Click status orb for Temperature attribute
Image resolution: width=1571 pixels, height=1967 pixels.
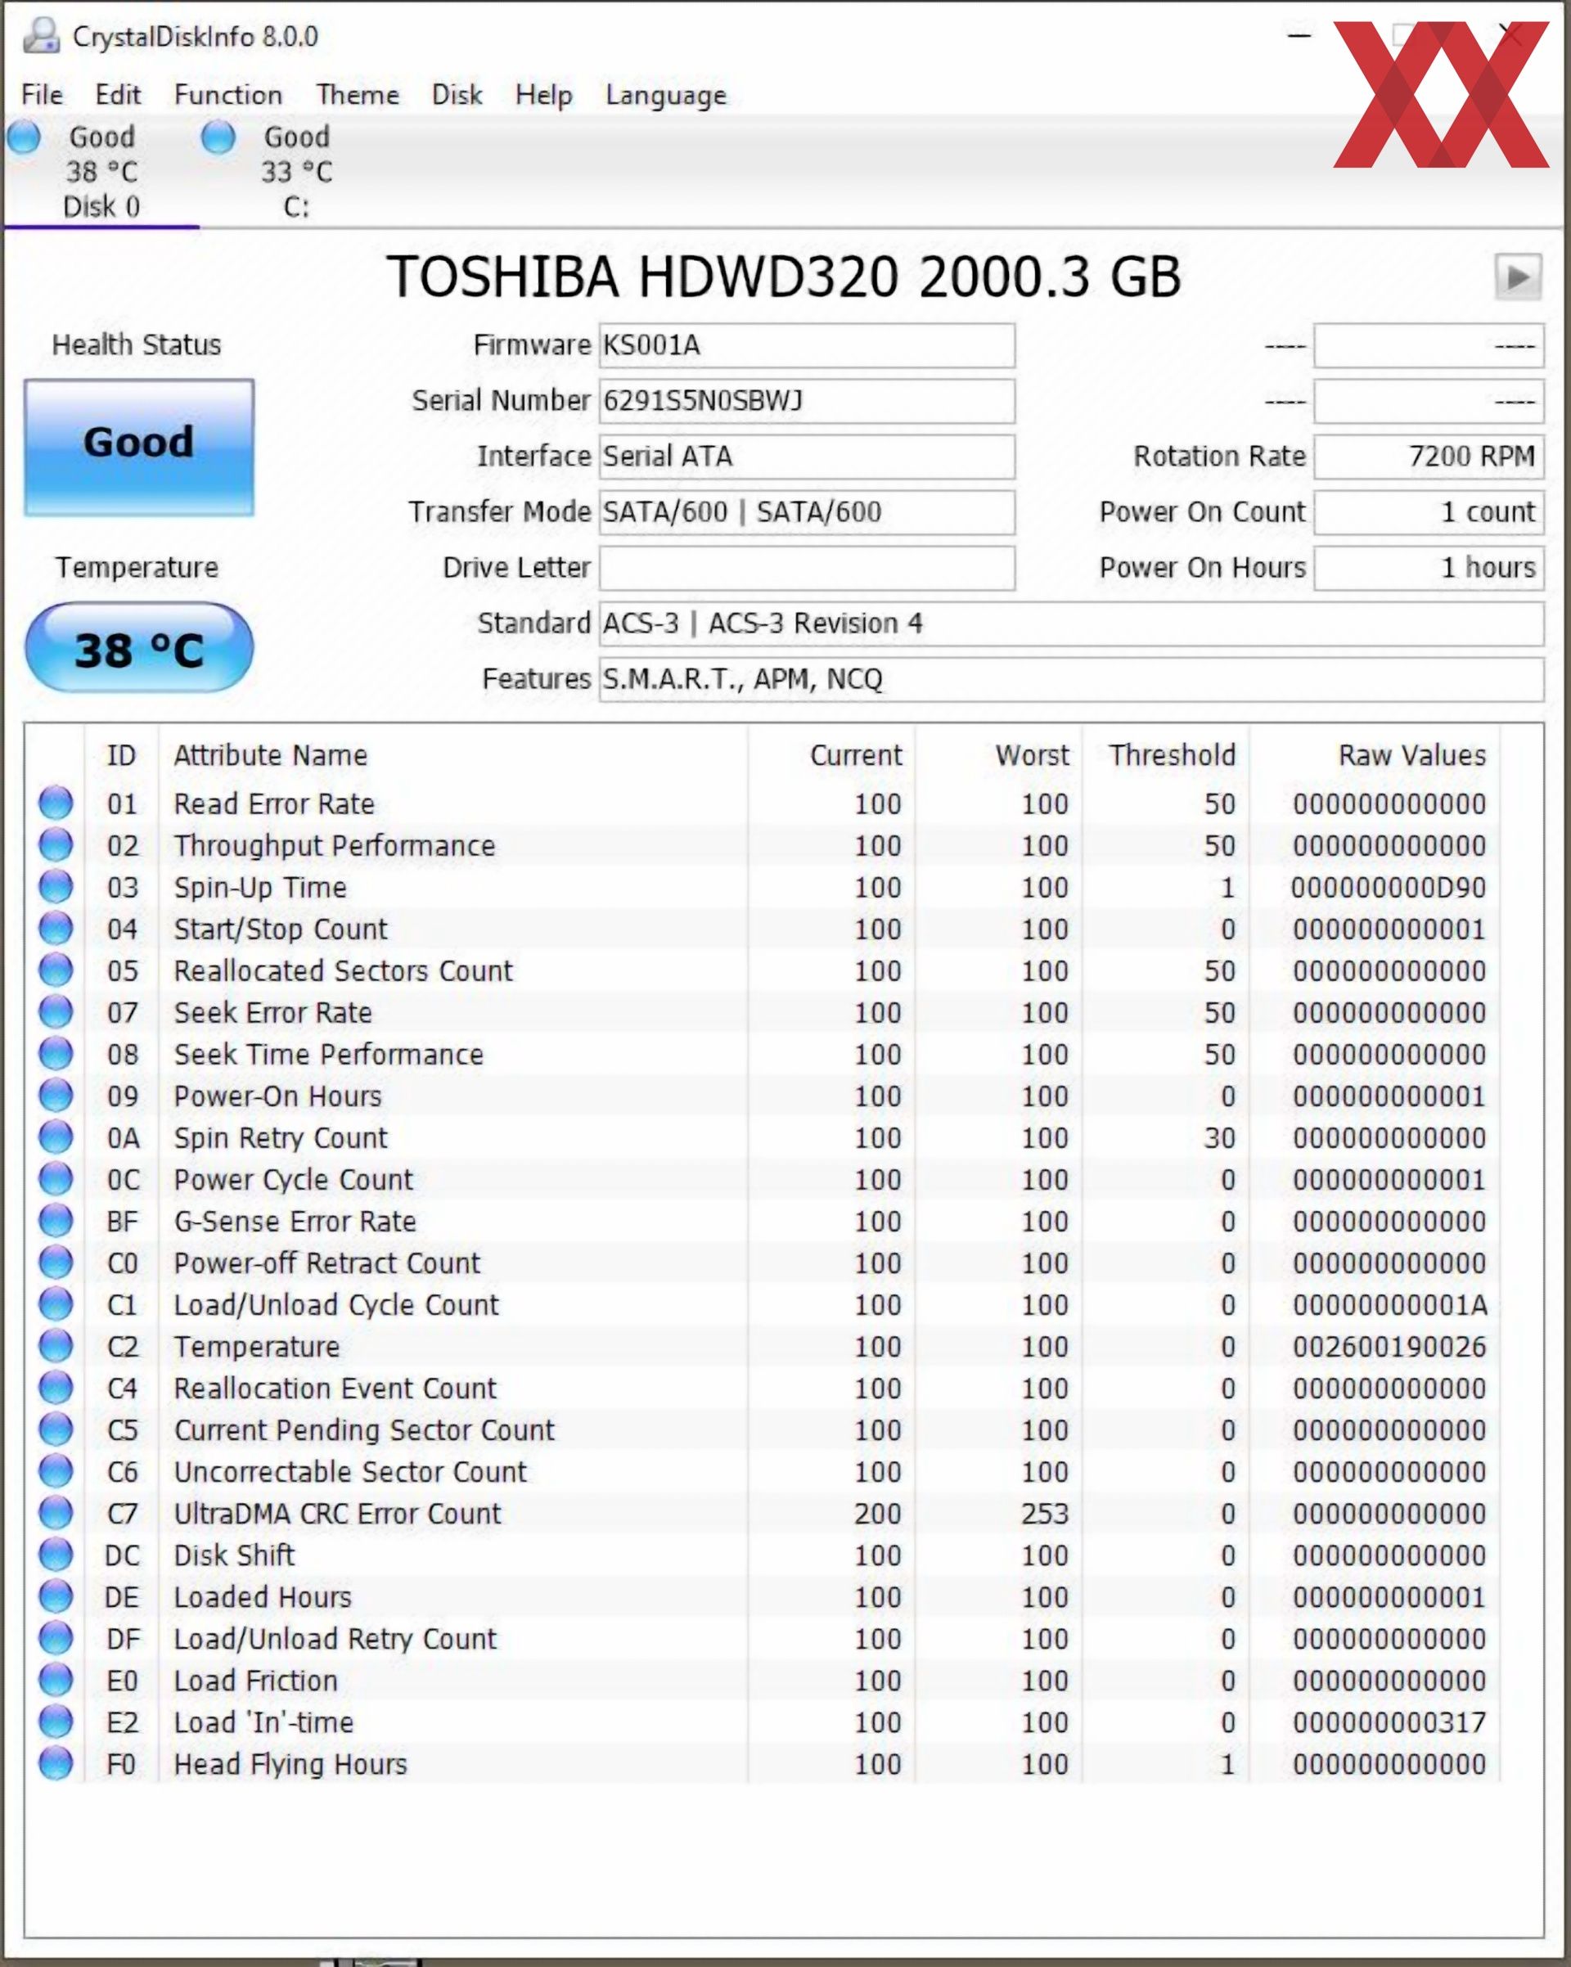(56, 1346)
